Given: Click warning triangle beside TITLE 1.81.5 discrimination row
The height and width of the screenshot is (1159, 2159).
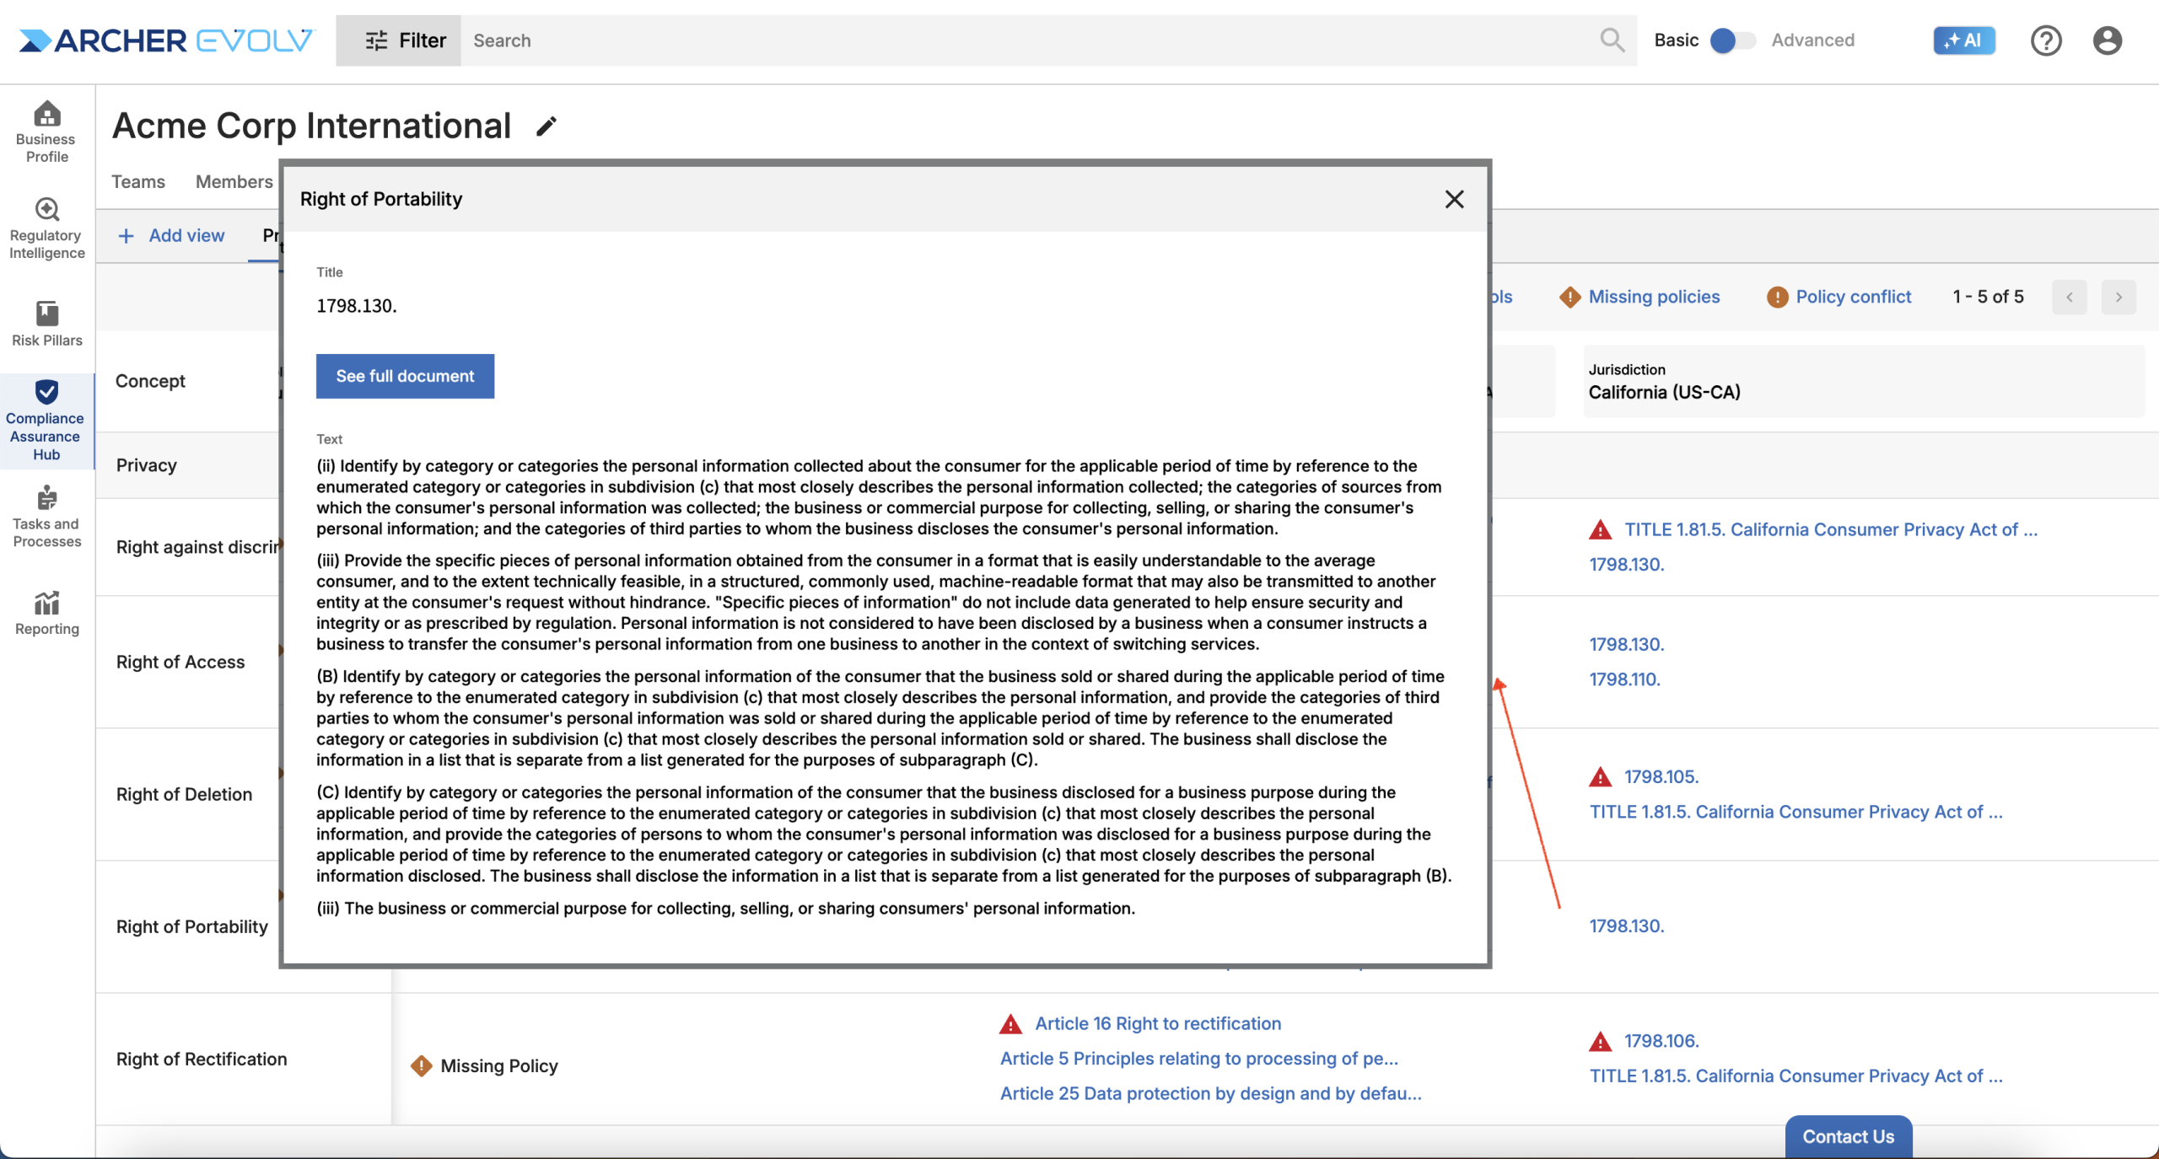Looking at the screenshot, I should (1600, 530).
